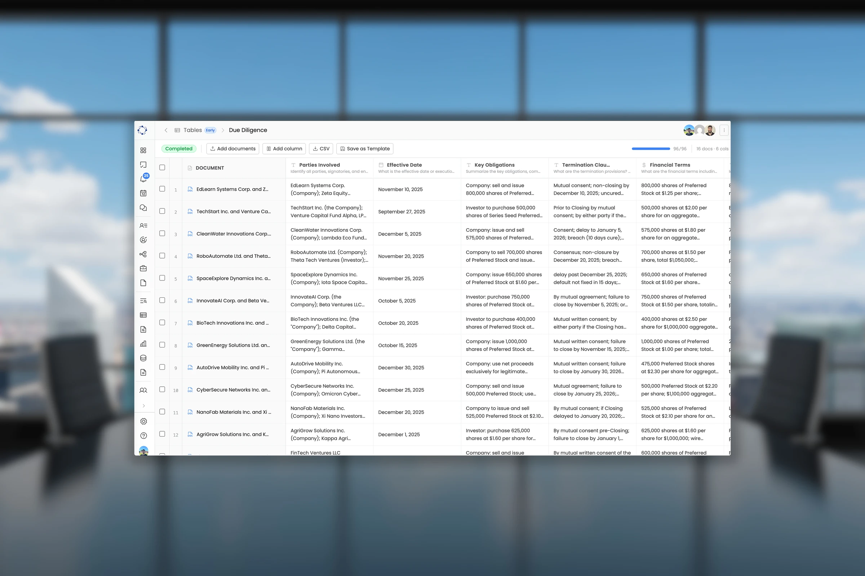This screenshot has width=865, height=576.
Task: Tick the RoboAutomate Ltd. row checkbox
Action: click(162, 256)
